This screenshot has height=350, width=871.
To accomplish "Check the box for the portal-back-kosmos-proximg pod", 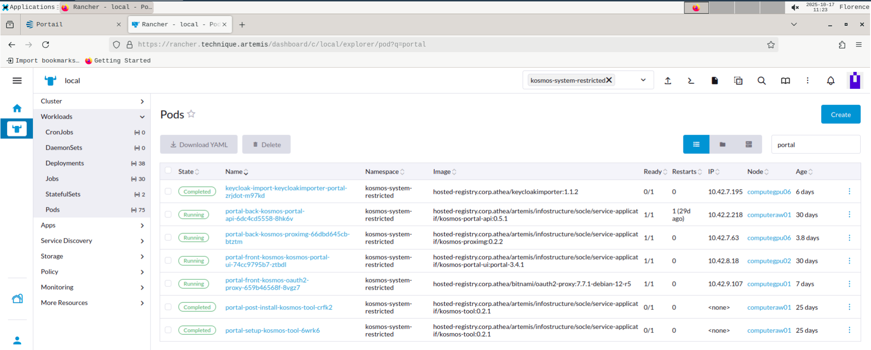I will click(x=168, y=238).
